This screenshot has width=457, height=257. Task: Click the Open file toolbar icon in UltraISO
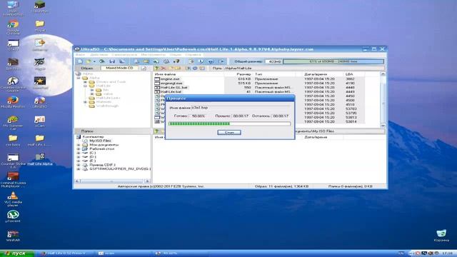coord(89,61)
